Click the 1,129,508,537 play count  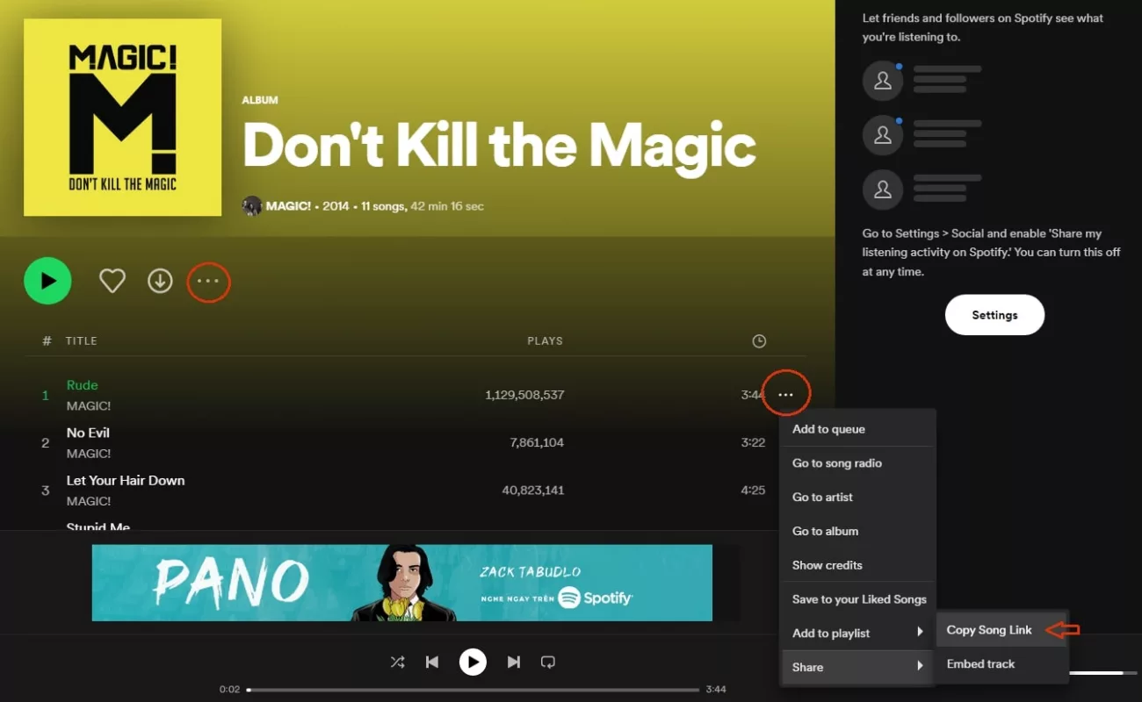click(x=524, y=395)
